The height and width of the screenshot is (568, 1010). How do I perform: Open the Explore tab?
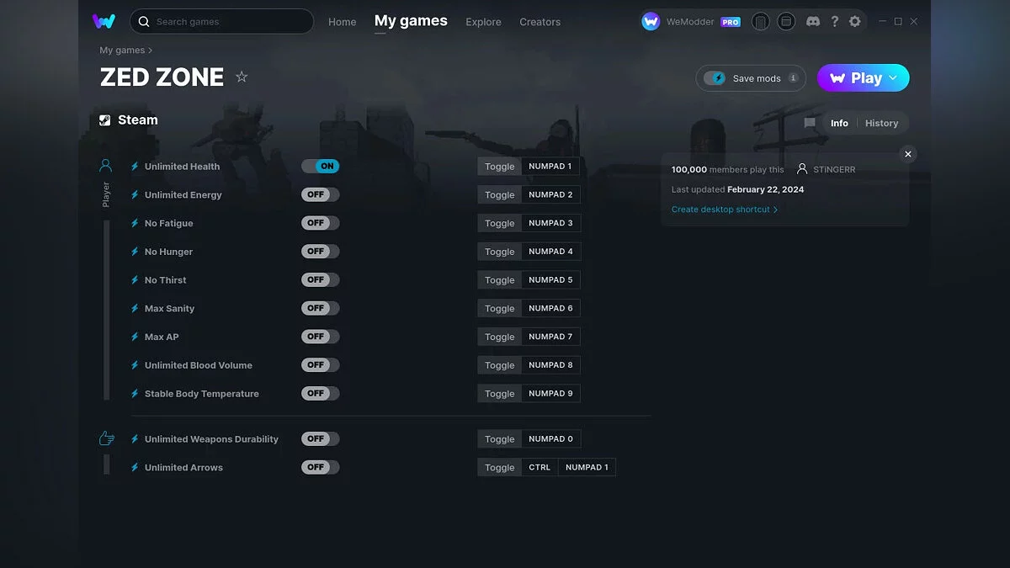(x=483, y=22)
